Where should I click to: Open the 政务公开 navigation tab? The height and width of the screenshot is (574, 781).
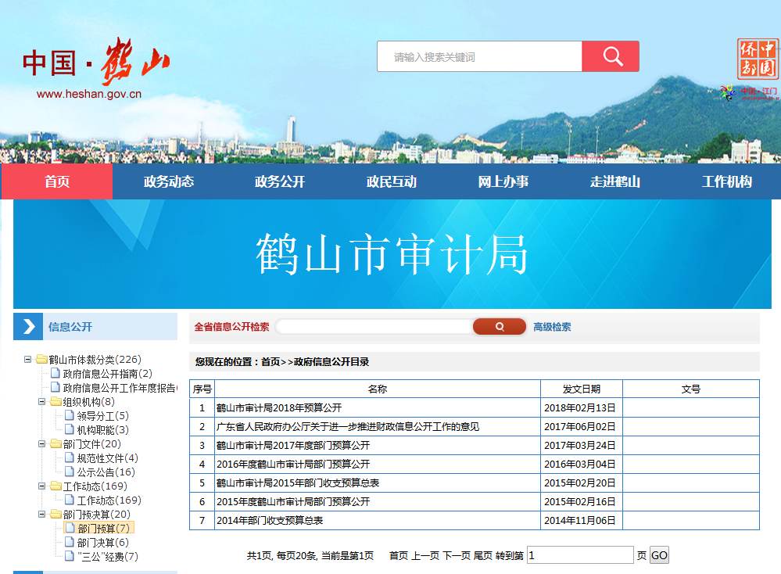279,182
